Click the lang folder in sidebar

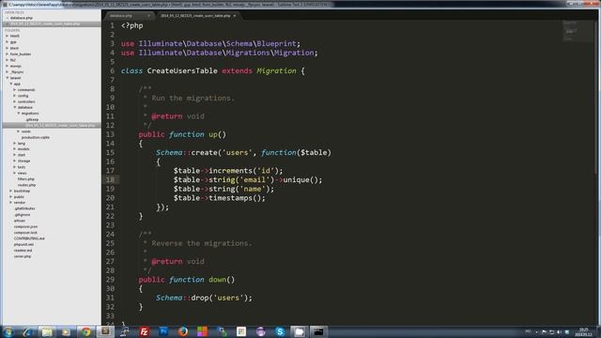22,144
